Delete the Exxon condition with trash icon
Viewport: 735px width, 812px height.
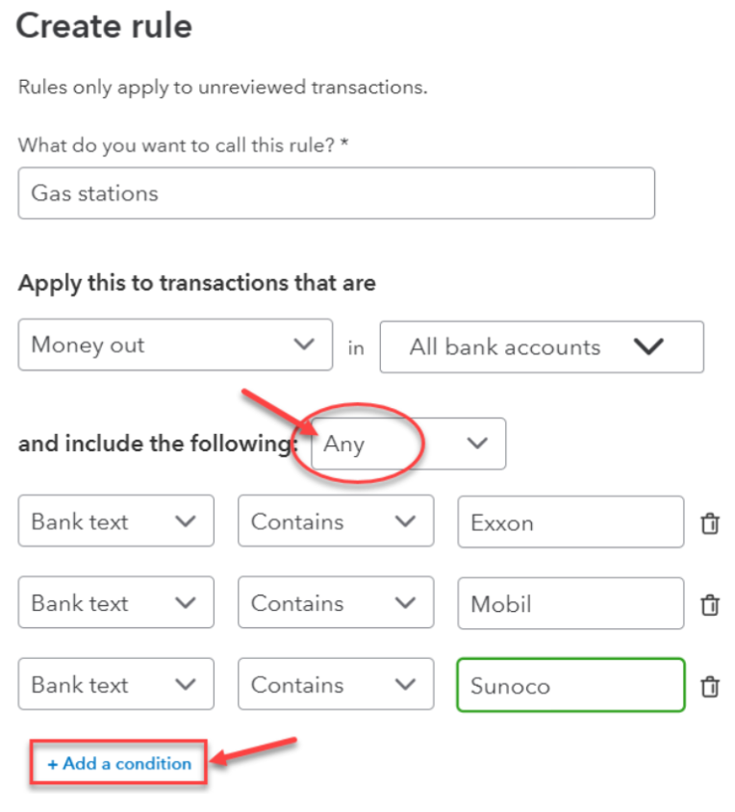click(x=710, y=523)
